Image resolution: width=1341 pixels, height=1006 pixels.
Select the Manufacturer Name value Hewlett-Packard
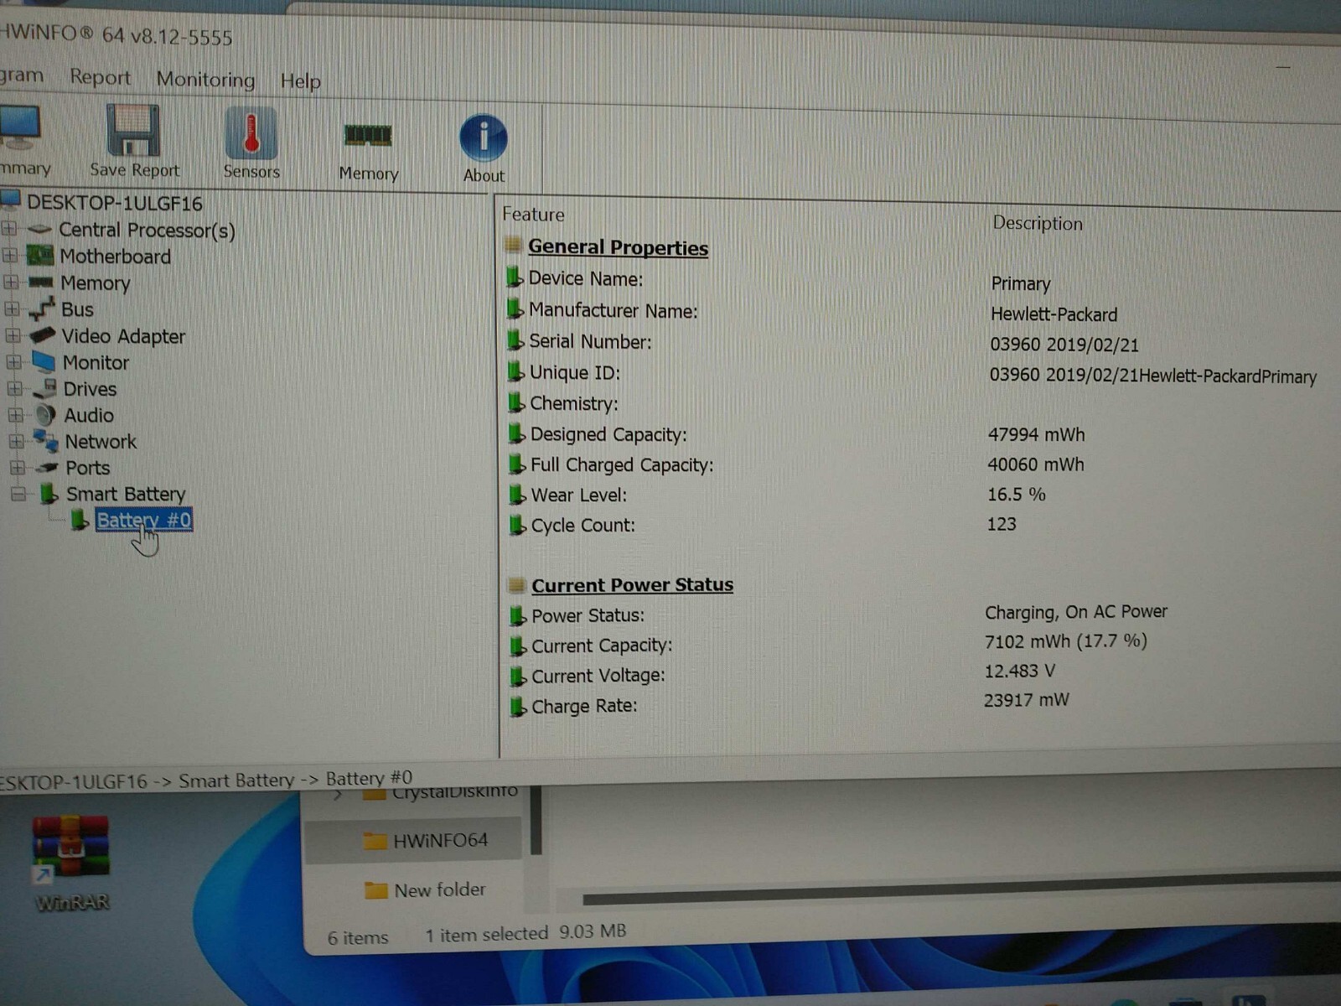[x=1054, y=314]
